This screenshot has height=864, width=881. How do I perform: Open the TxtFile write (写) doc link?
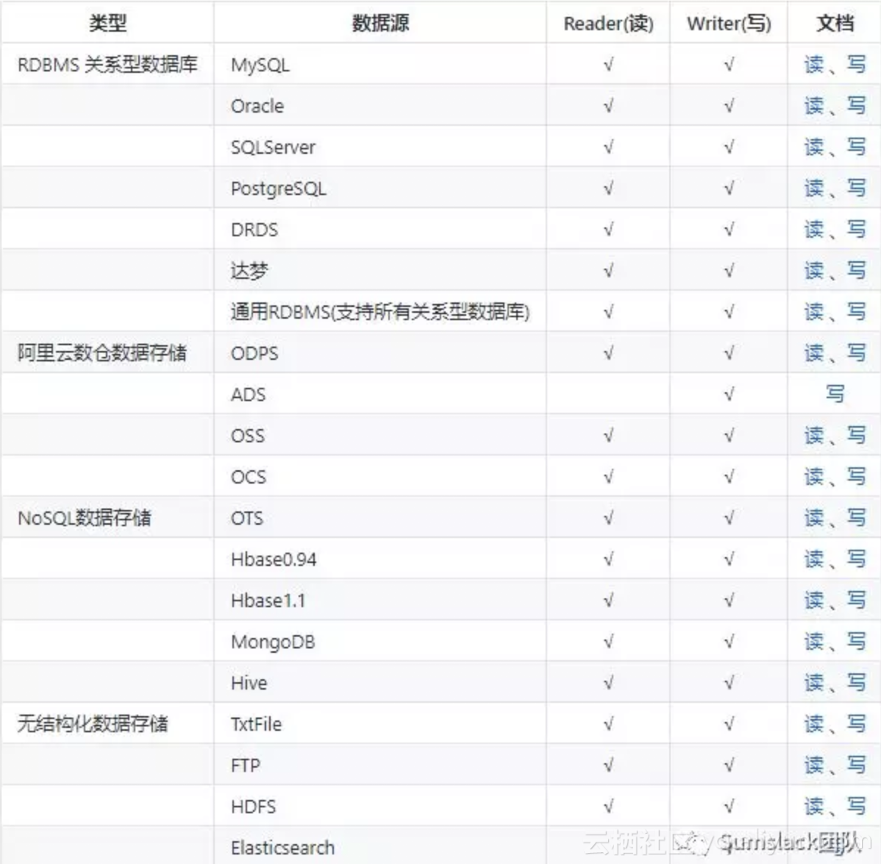tap(856, 724)
